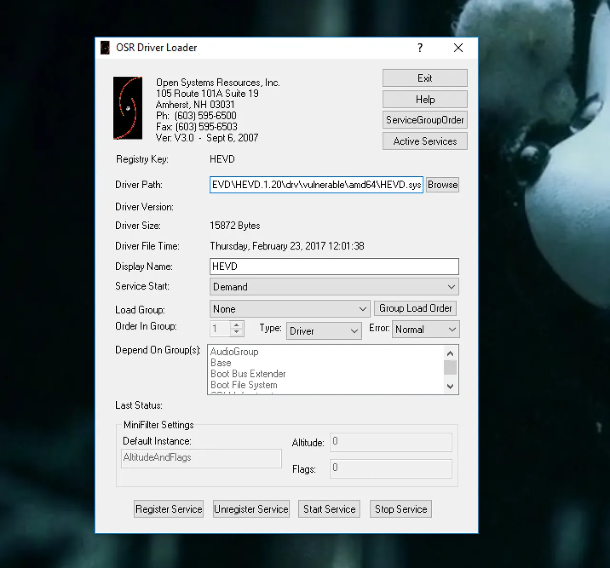Open Help
Viewport: 610px width, 568px height.
pyautogui.click(x=425, y=100)
